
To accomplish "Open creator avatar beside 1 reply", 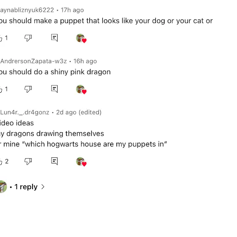I will click(x=3, y=187).
